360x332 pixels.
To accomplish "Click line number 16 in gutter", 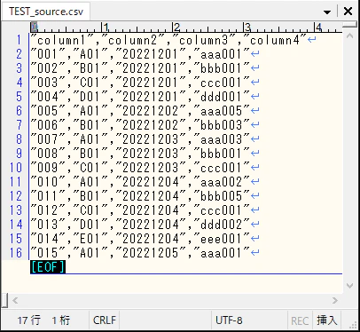I will (x=16, y=253).
